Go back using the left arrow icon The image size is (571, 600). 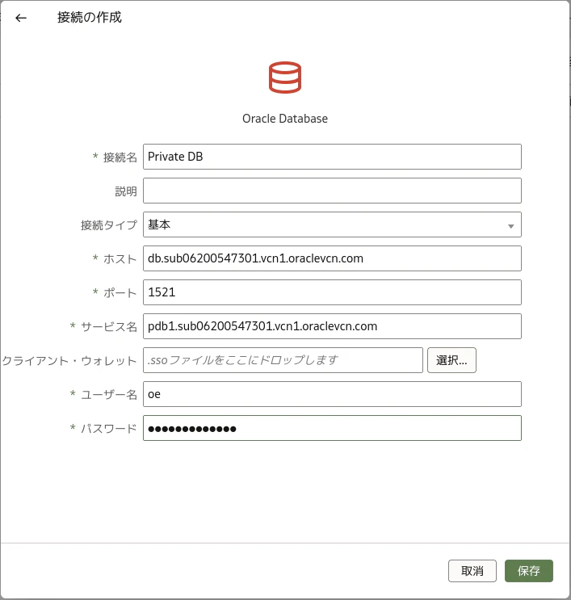point(21,18)
